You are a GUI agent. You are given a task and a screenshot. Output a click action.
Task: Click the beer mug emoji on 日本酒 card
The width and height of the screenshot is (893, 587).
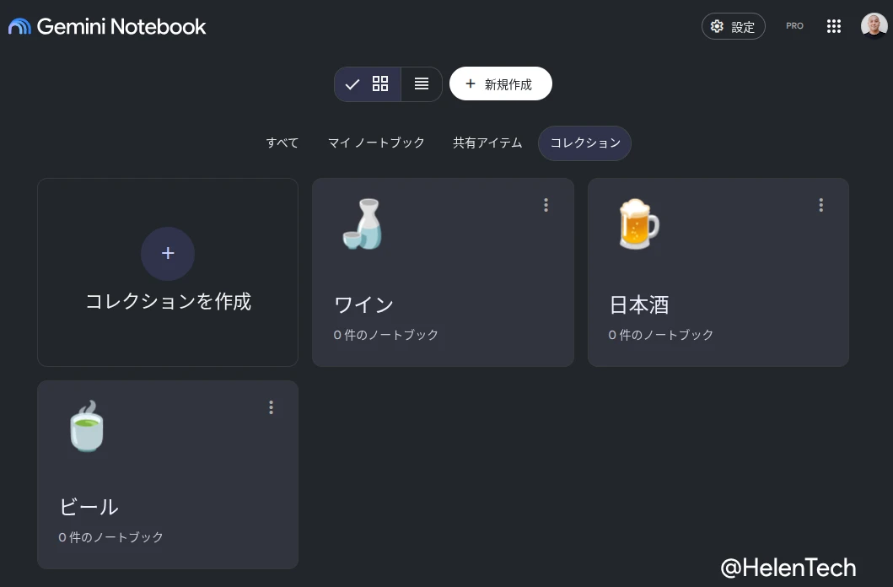pos(638,223)
